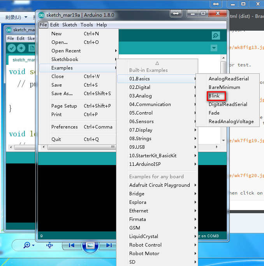Expand the 01.Basics examples submenu
The width and height of the screenshot is (264, 266).
pyautogui.click(x=157, y=79)
